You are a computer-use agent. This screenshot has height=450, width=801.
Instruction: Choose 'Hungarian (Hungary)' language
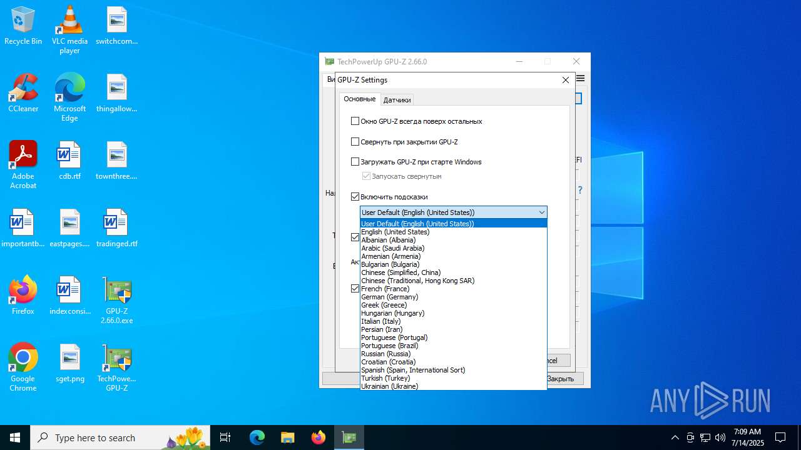454,313
